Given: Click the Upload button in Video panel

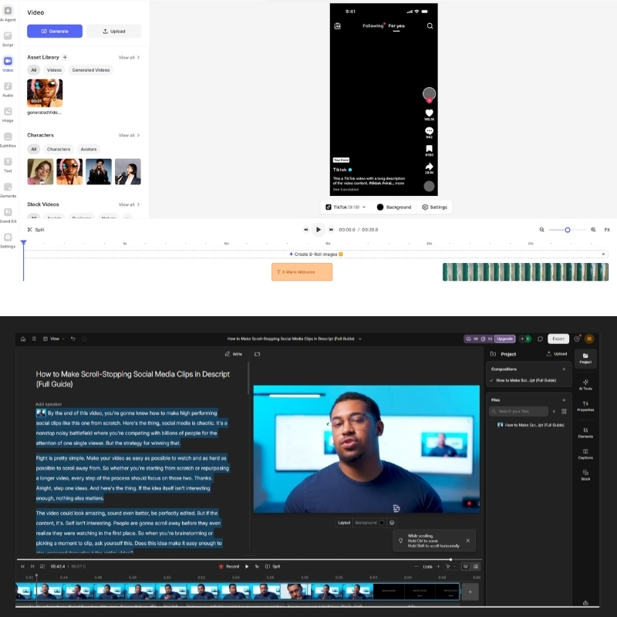Looking at the screenshot, I should (x=113, y=31).
